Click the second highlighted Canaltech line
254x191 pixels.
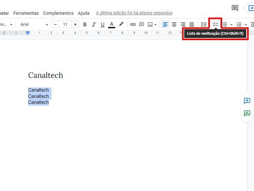38,96
